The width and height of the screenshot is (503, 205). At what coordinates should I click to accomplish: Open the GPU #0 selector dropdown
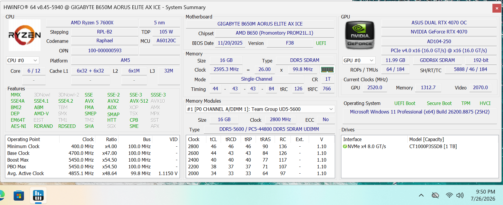click(359, 60)
